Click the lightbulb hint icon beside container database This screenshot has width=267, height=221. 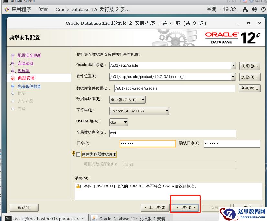point(73,153)
